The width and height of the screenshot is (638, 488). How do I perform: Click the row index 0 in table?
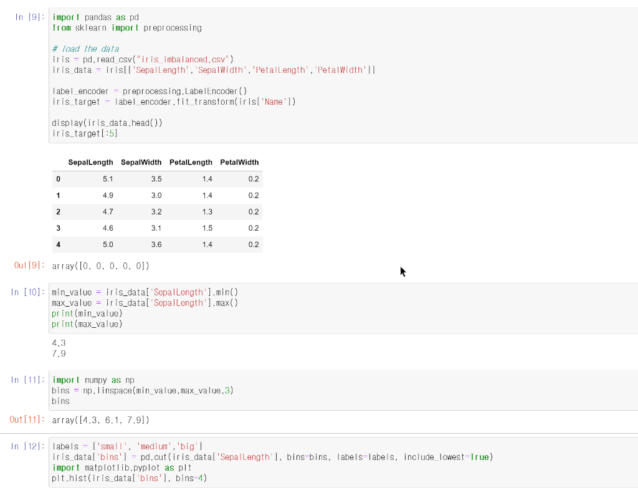tap(58, 179)
